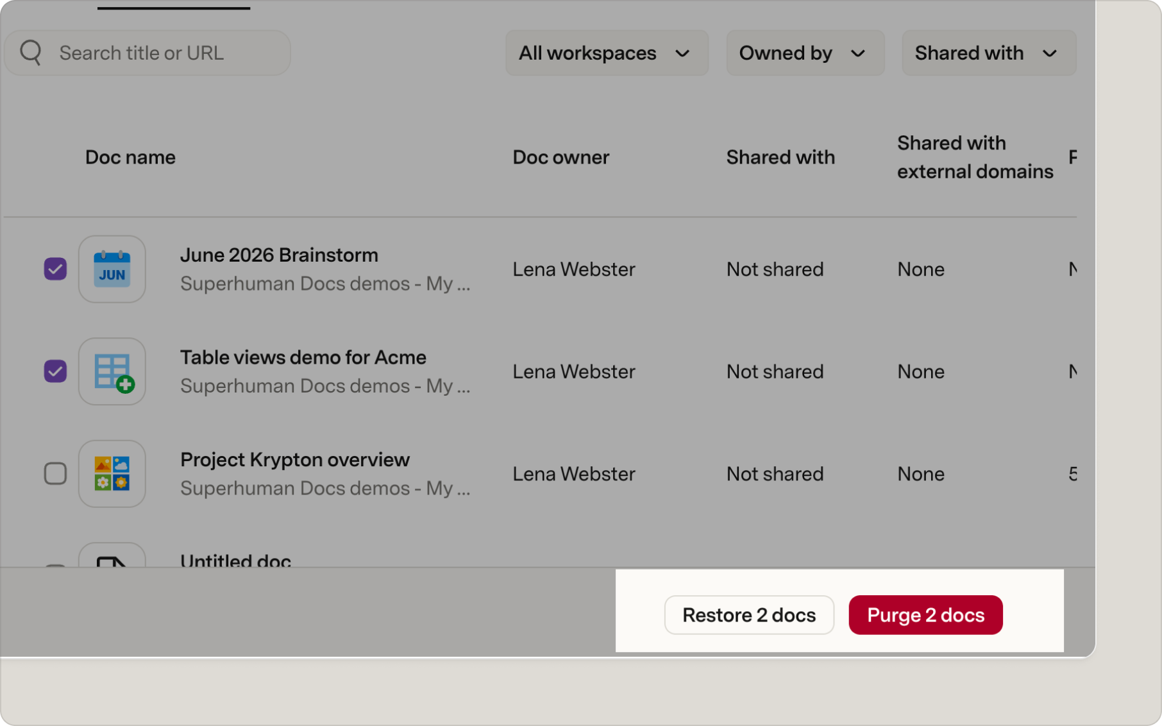Click Restore 2 docs button
The image size is (1162, 726).
coord(749,615)
